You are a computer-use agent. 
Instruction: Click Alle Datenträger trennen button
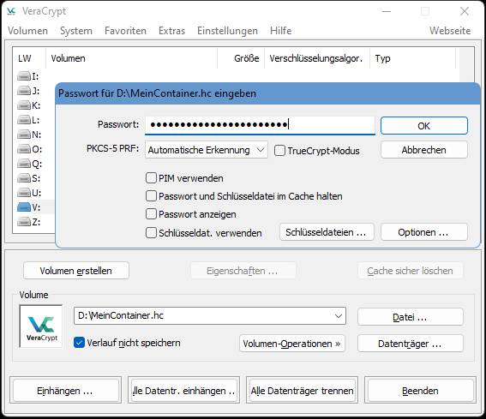point(303,390)
